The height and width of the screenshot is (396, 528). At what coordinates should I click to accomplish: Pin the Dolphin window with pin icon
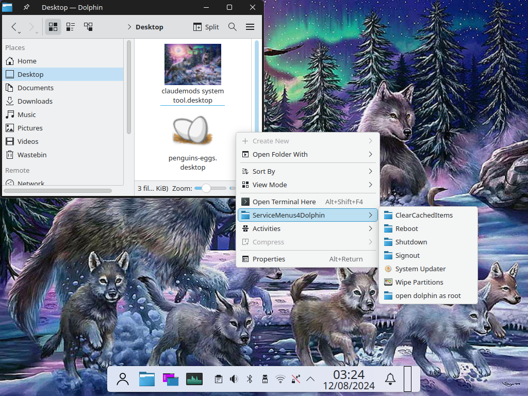pyautogui.click(x=26, y=7)
